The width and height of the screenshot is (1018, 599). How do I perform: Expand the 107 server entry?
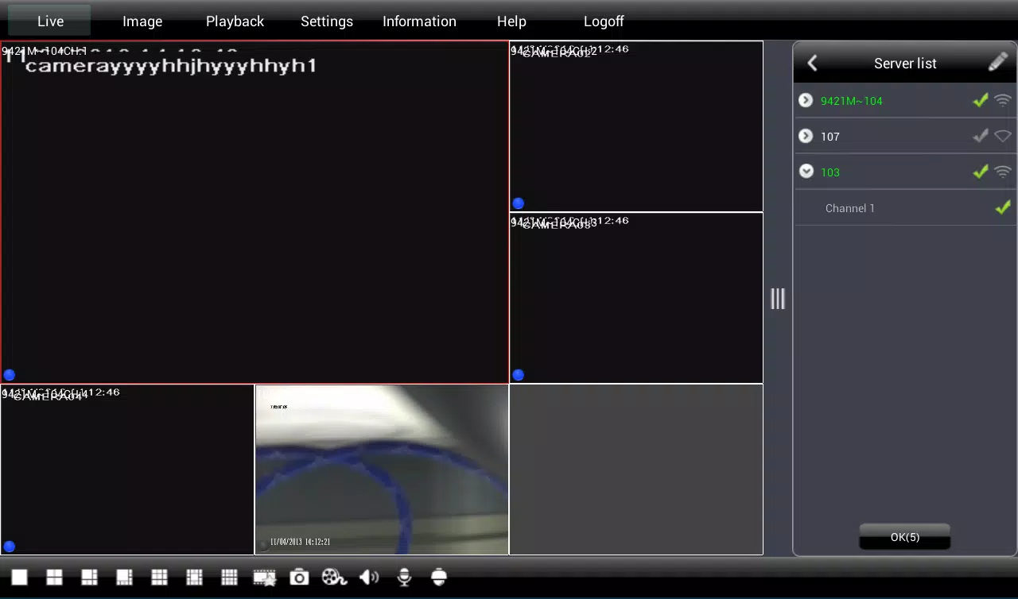[x=806, y=136]
